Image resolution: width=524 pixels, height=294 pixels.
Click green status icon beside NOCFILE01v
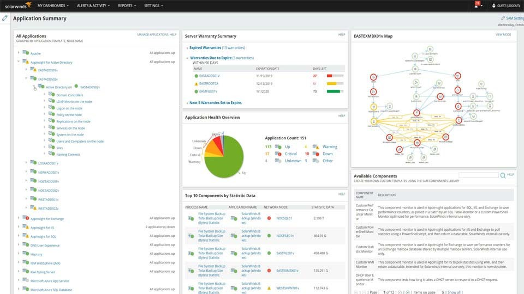click(x=269, y=236)
